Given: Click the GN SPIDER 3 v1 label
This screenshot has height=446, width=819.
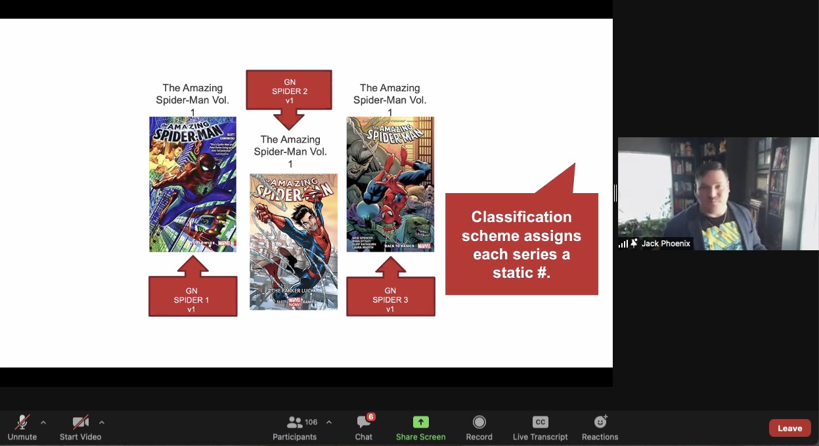Looking at the screenshot, I should tap(390, 300).
